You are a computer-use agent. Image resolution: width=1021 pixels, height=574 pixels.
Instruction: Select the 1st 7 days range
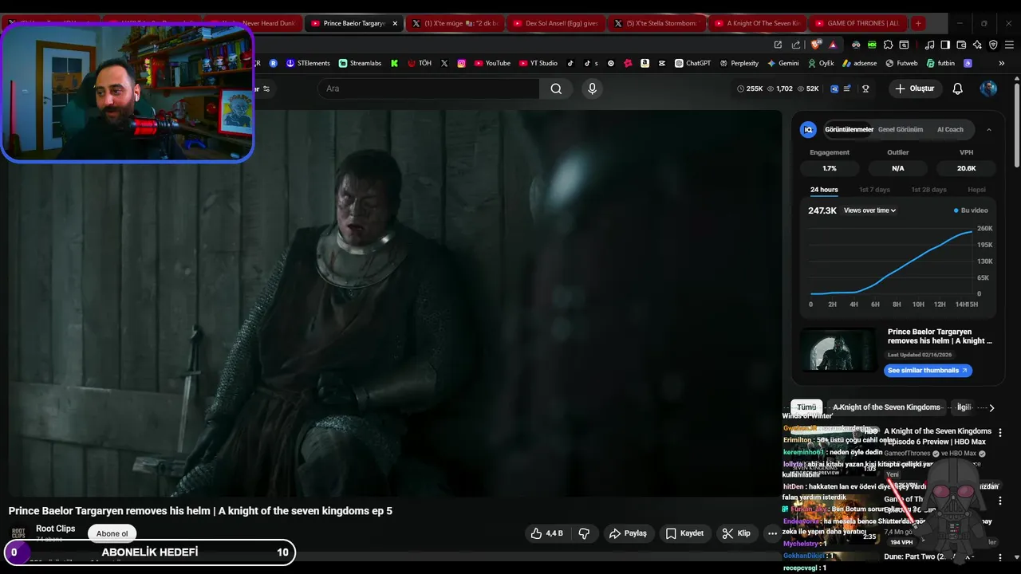(x=874, y=190)
